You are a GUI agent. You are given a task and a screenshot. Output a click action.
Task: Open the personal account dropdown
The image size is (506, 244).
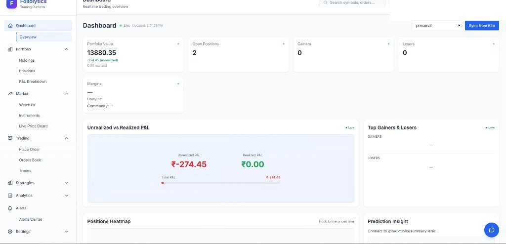(x=437, y=26)
